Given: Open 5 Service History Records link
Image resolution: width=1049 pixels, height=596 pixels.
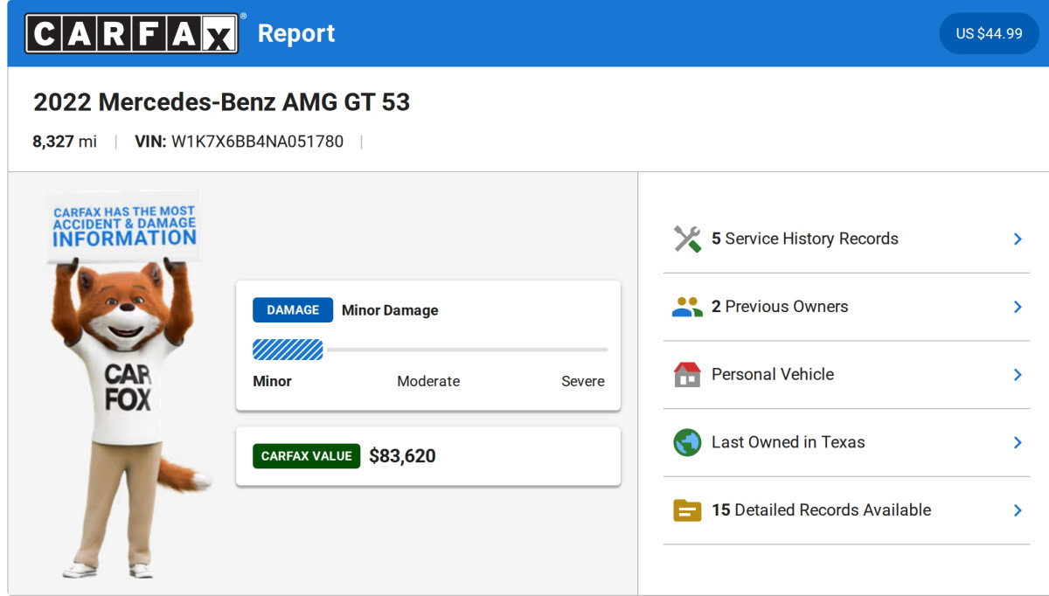Looking at the screenshot, I should pyautogui.click(x=804, y=239).
